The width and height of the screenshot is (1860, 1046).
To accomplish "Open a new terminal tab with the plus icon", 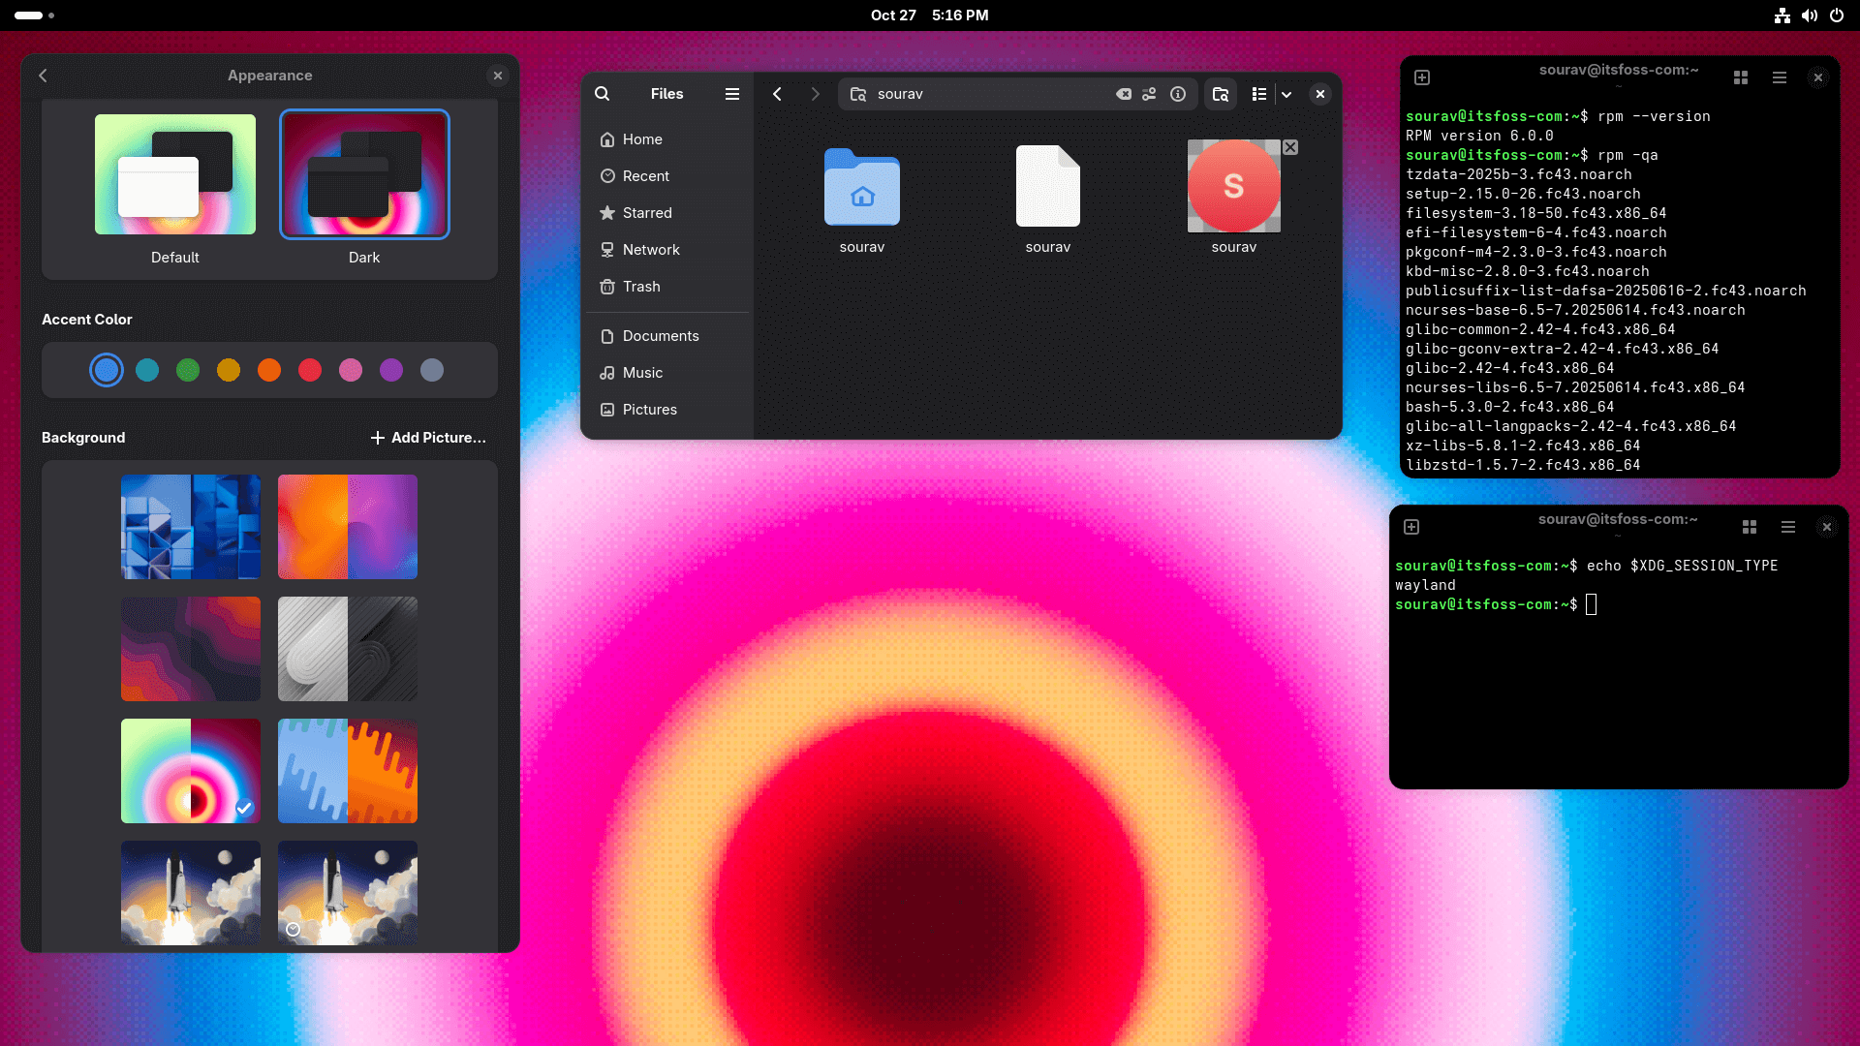I will [1422, 77].
